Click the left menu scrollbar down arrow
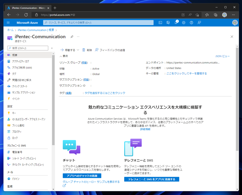Viewport: 242px width, 195px height. 53,189
